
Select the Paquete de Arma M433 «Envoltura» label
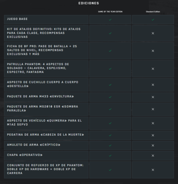[x=40, y=97]
